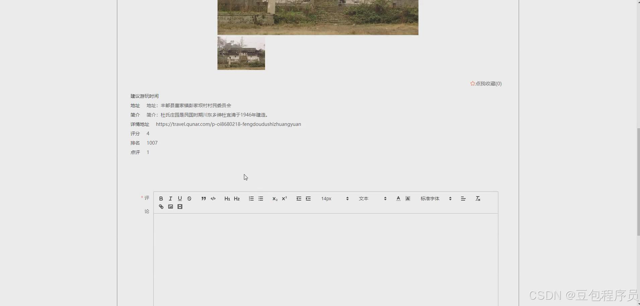Insert a code block
Screen dimensions: 640x306
[213, 198]
